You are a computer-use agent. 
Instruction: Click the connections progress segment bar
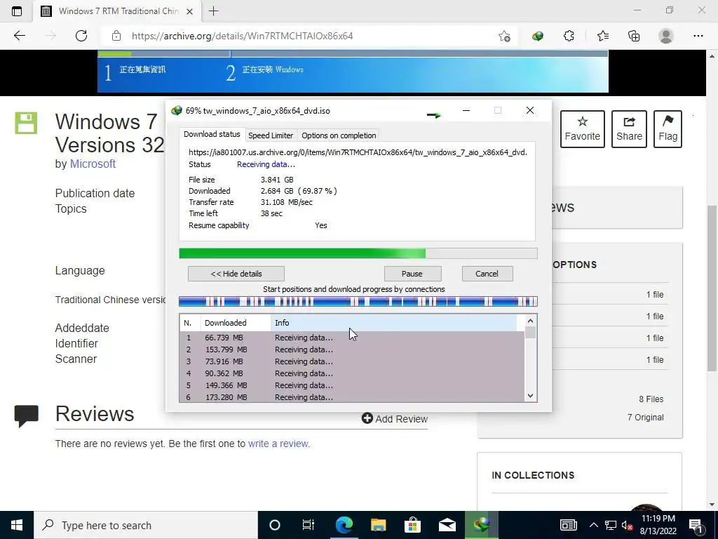tap(358, 301)
